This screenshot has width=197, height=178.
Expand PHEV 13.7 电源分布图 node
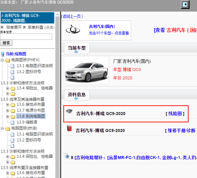pyautogui.click(x=7, y=111)
